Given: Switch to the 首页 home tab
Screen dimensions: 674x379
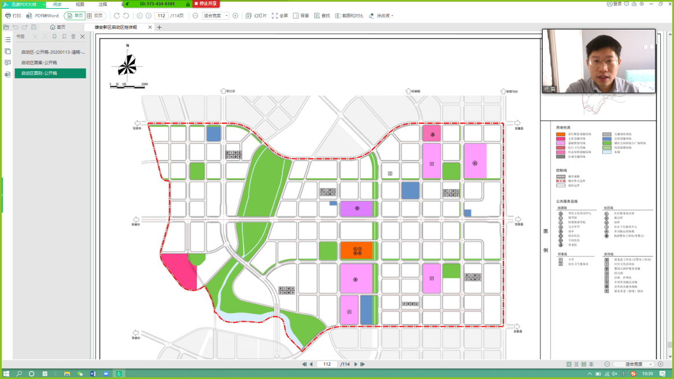Looking at the screenshot, I should tap(58, 27).
